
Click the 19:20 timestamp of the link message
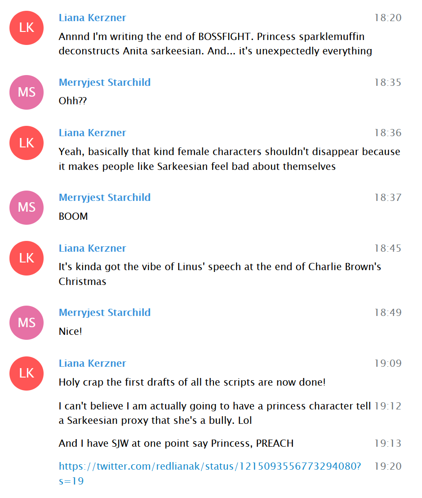click(x=388, y=466)
